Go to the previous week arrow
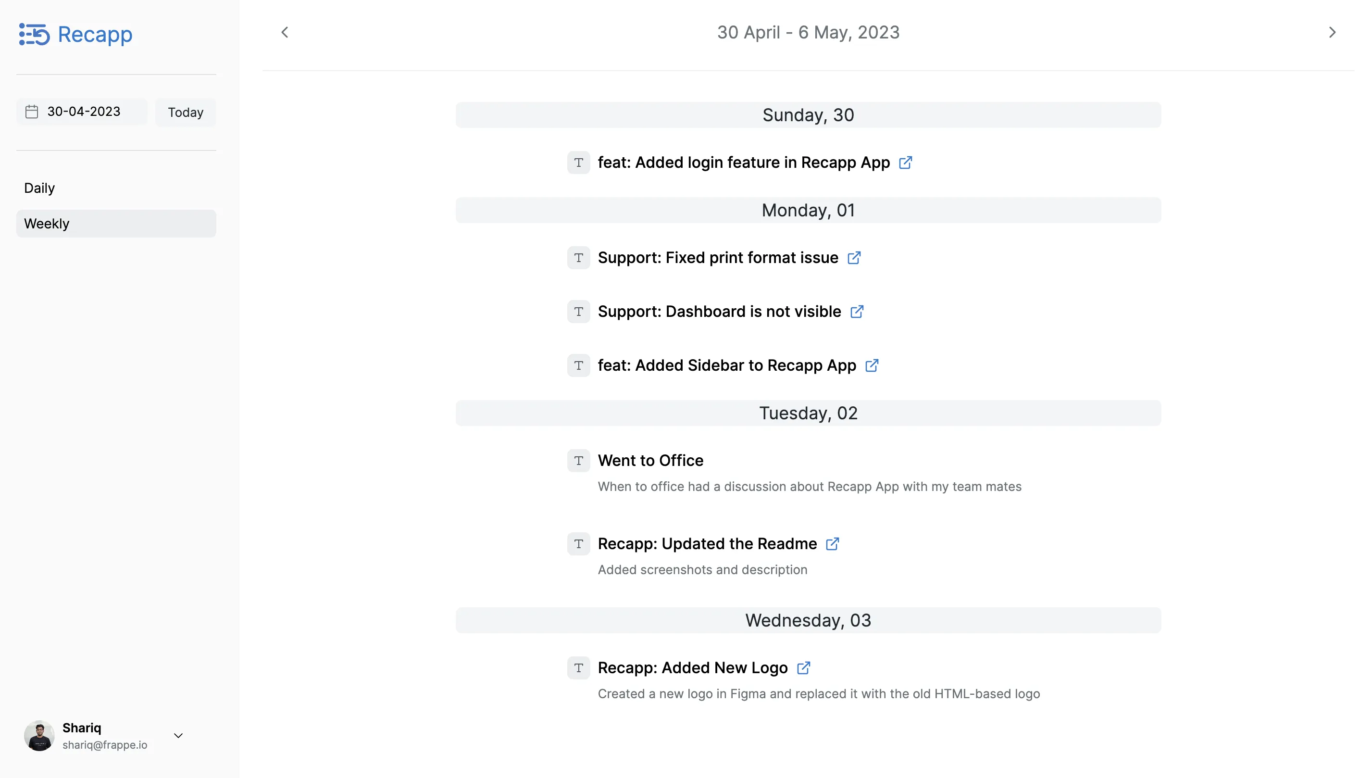Viewport: 1372px width, 778px height. click(285, 33)
